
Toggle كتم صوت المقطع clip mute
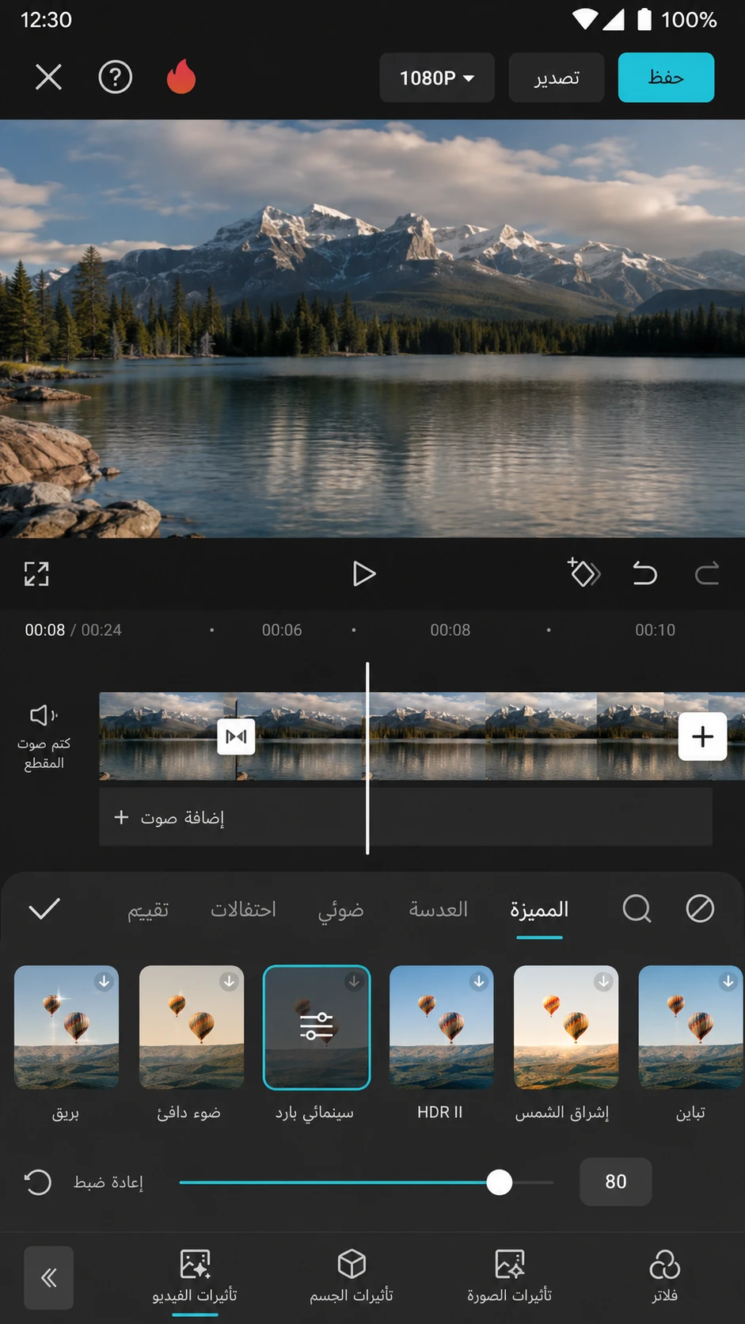point(44,737)
